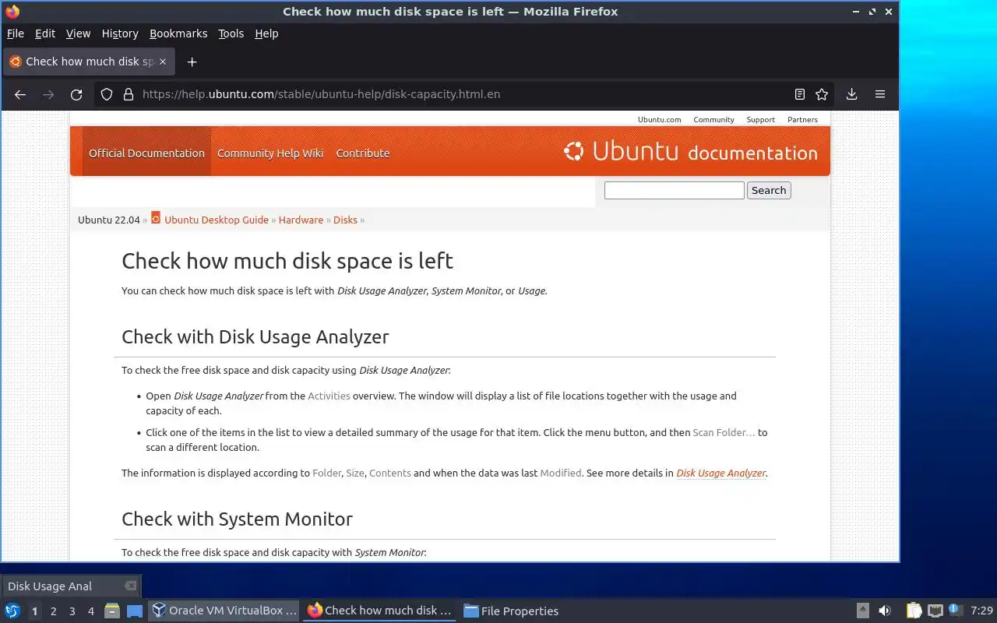This screenshot has width=997, height=623.
Task: Open the Firefox hamburger application menu
Action: pos(880,94)
